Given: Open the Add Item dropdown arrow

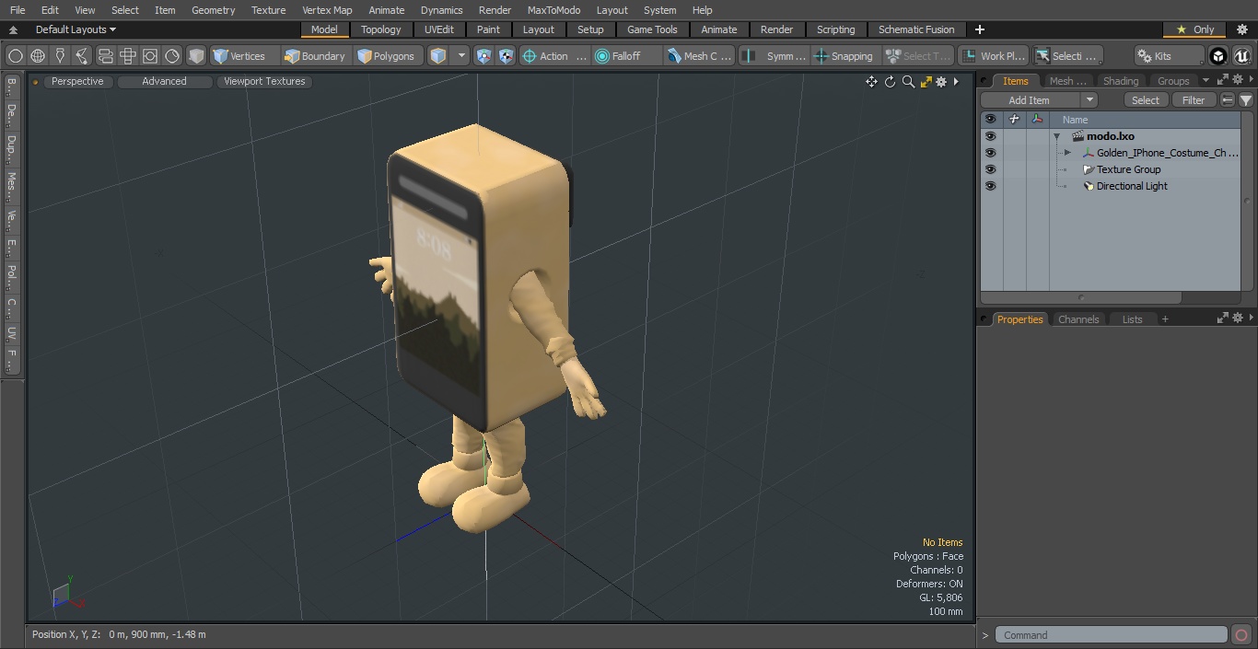Looking at the screenshot, I should tap(1089, 99).
